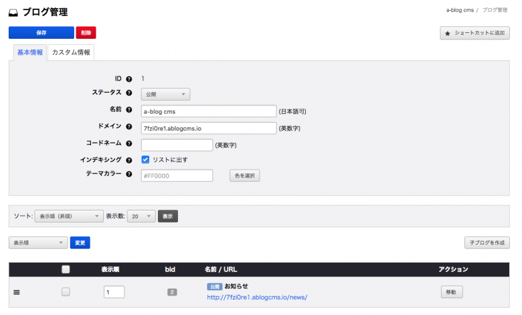Click the help icon beside 名前
Viewport: 522px width, 315px height.
129,111
